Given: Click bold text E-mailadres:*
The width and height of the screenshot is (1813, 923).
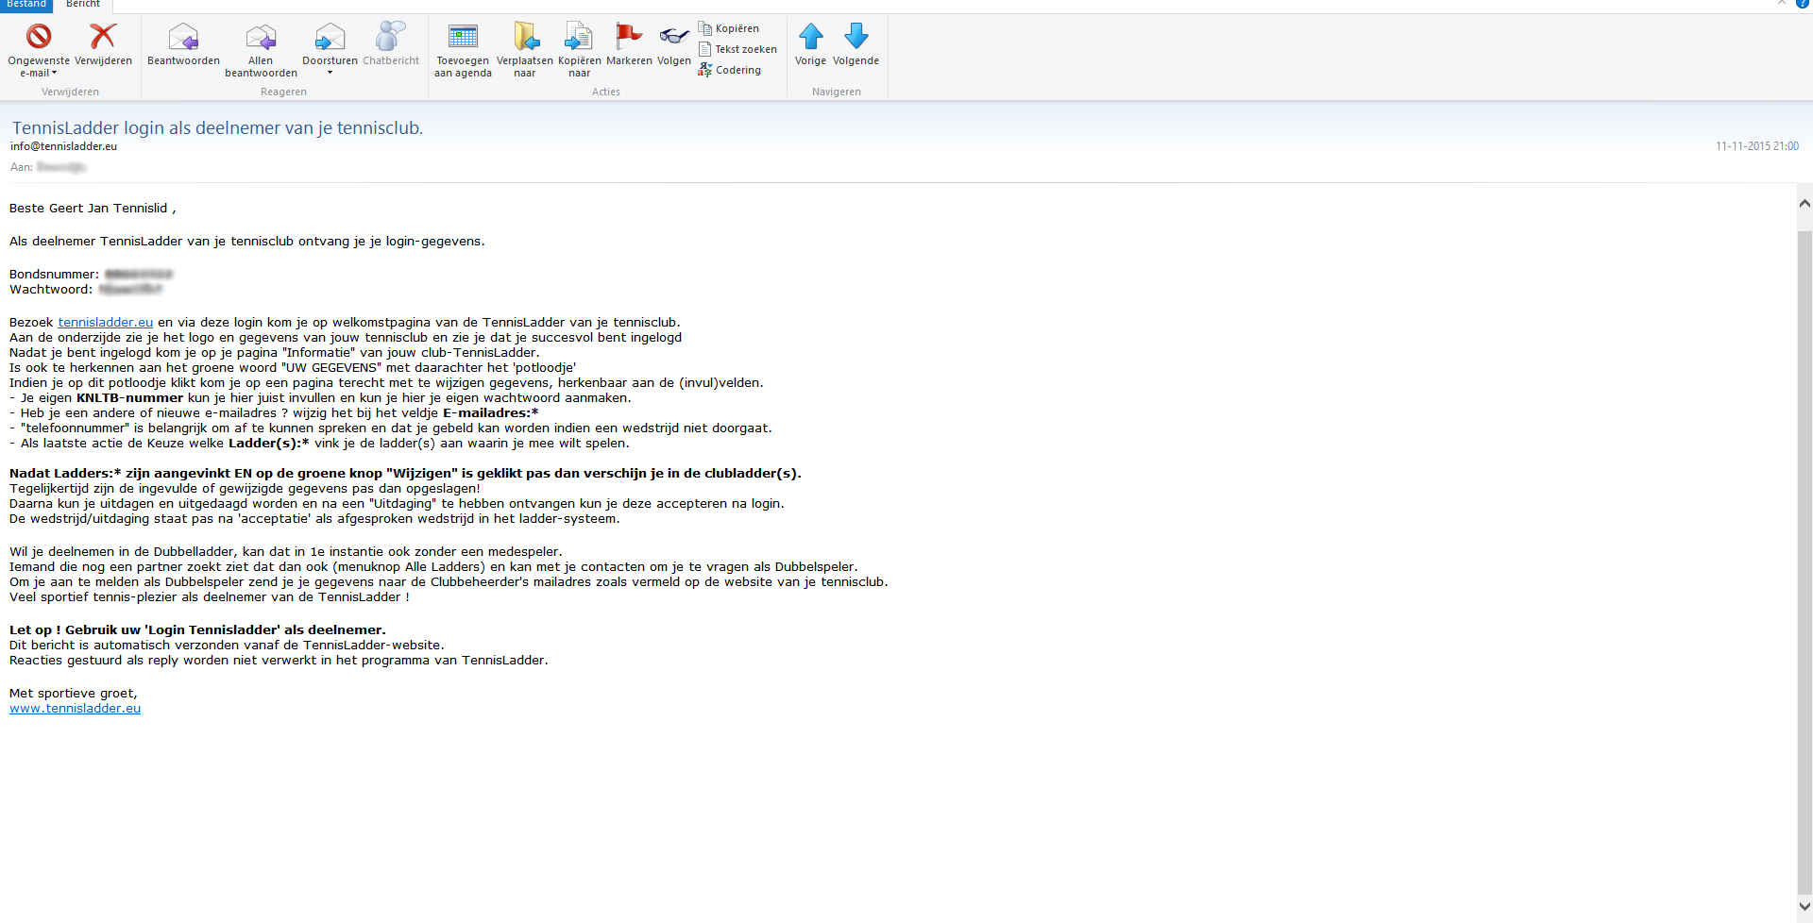Looking at the screenshot, I should [490, 413].
